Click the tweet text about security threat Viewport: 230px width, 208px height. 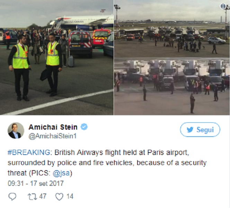107,163
